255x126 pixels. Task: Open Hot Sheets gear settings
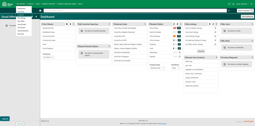click(70, 24)
